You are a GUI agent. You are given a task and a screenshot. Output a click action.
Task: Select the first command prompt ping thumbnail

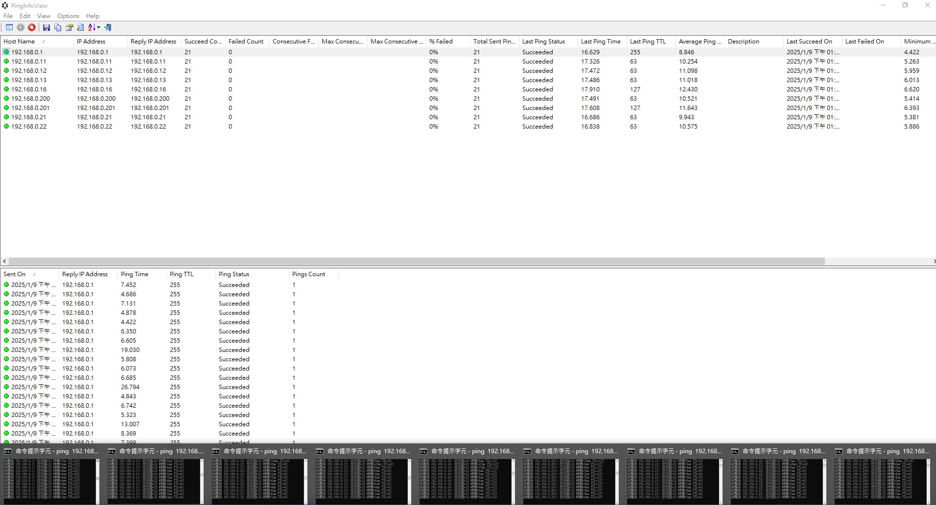coord(51,474)
